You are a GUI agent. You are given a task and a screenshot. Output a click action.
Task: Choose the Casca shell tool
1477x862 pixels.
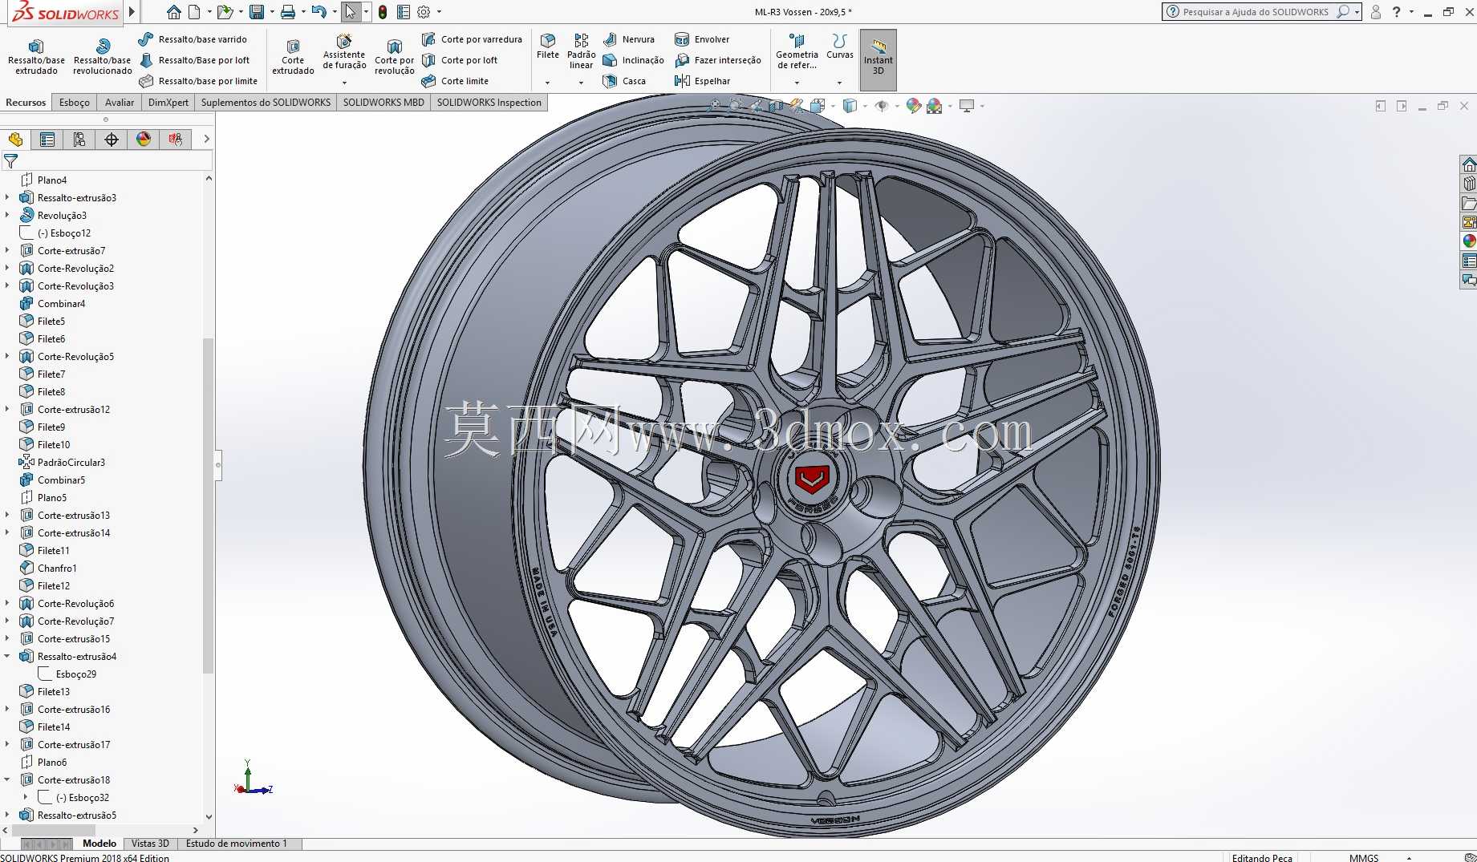pos(624,81)
